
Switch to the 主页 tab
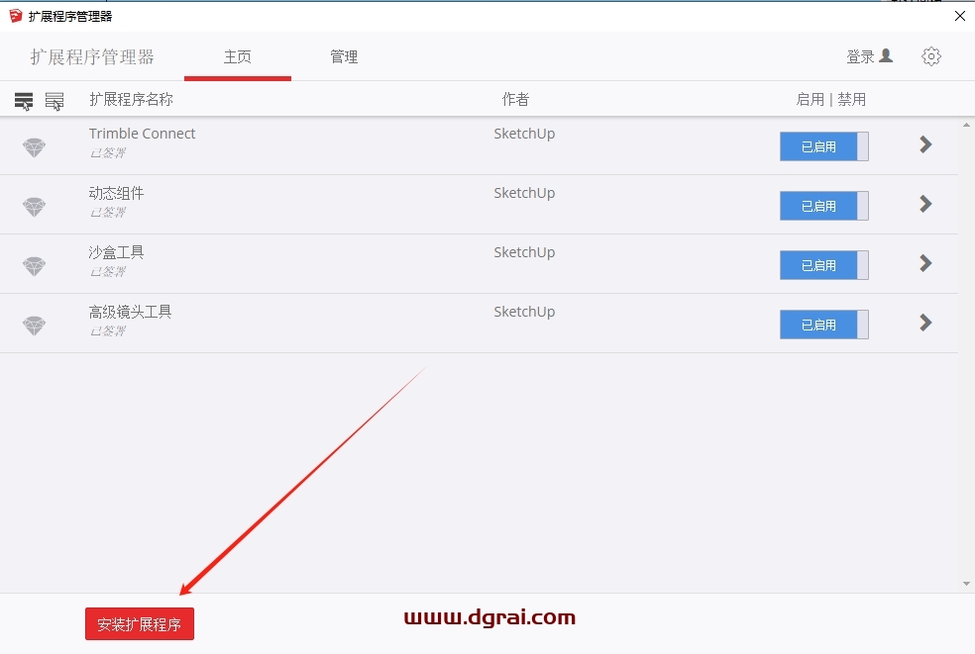click(x=238, y=57)
